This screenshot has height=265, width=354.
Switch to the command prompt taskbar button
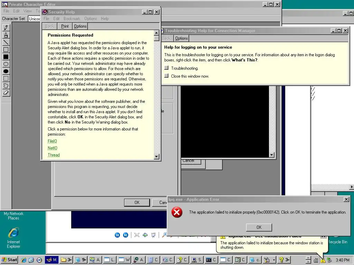point(212,260)
